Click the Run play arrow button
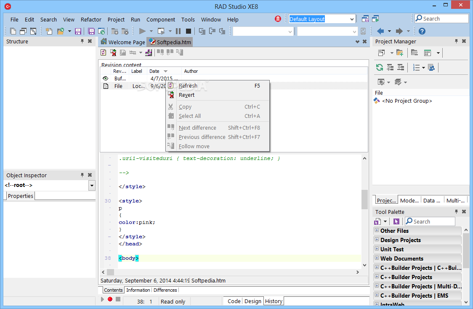This screenshot has width=473, height=309. (142, 31)
